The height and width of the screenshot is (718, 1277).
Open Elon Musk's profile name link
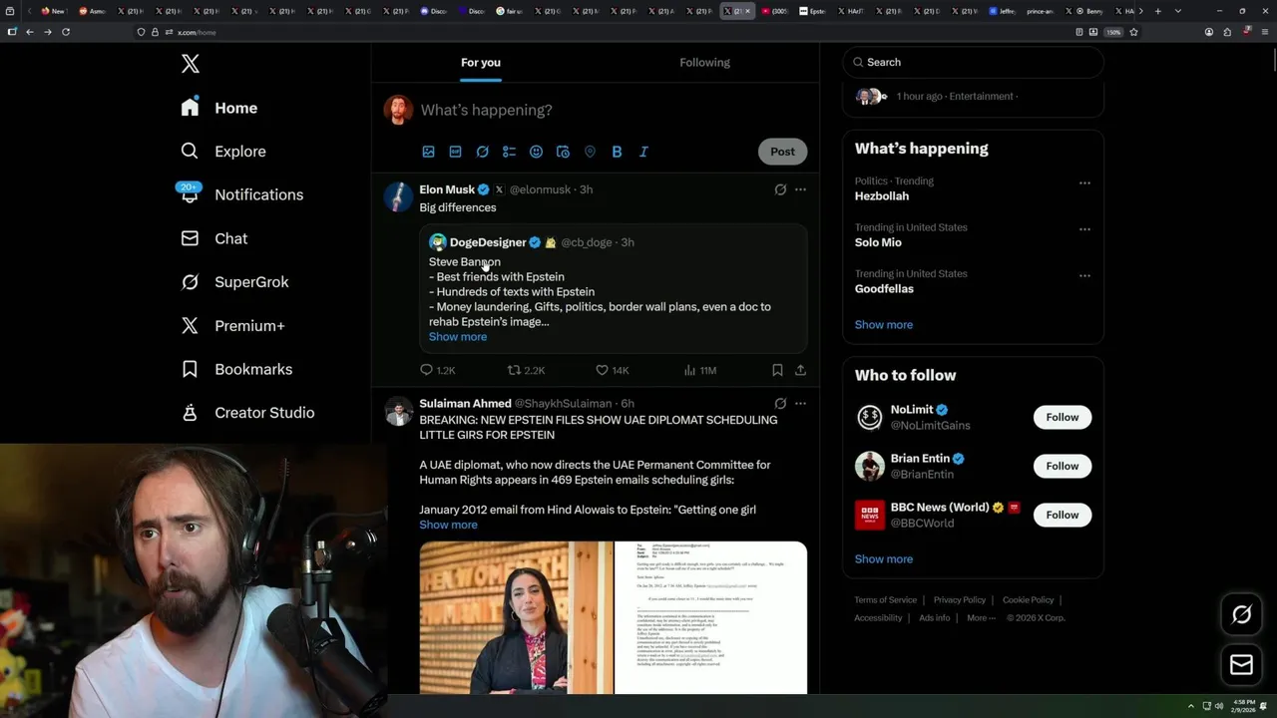tap(447, 189)
